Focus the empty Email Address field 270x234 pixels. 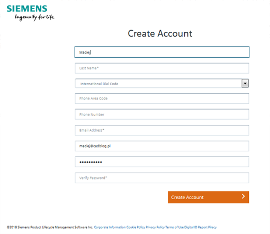coord(162,130)
